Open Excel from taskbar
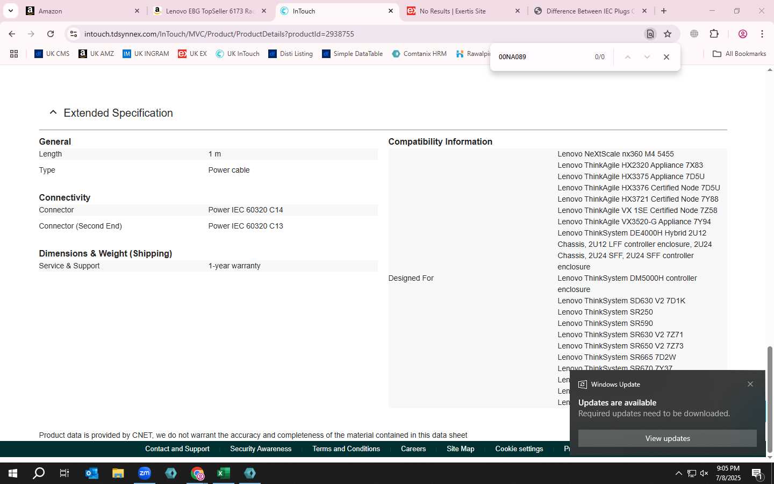The width and height of the screenshot is (774, 484). (224, 473)
